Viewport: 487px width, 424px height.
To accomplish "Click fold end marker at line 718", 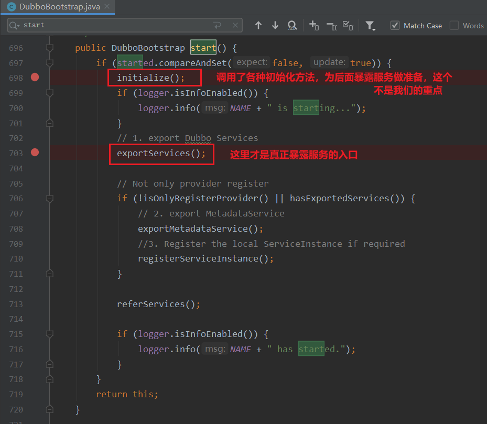I will coord(50,379).
